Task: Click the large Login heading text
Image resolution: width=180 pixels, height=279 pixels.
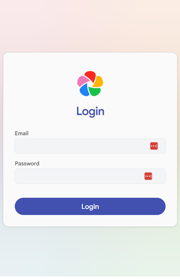Action: [90, 111]
